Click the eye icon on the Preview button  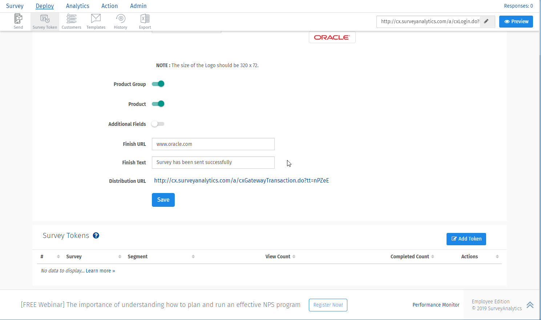(508, 21)
